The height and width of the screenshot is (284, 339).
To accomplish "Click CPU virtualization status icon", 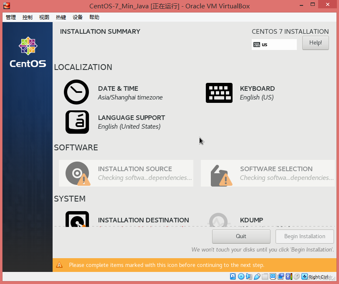I will [x=289, y=276].
